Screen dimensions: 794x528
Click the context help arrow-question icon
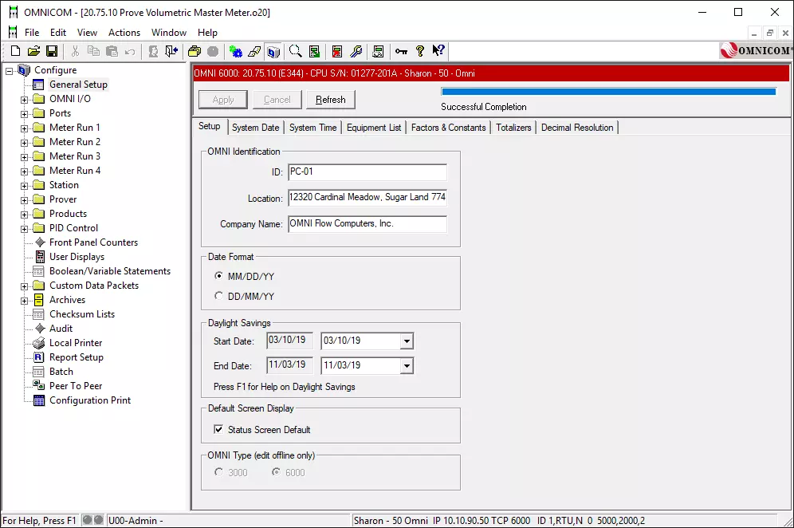tap(438, 50)
